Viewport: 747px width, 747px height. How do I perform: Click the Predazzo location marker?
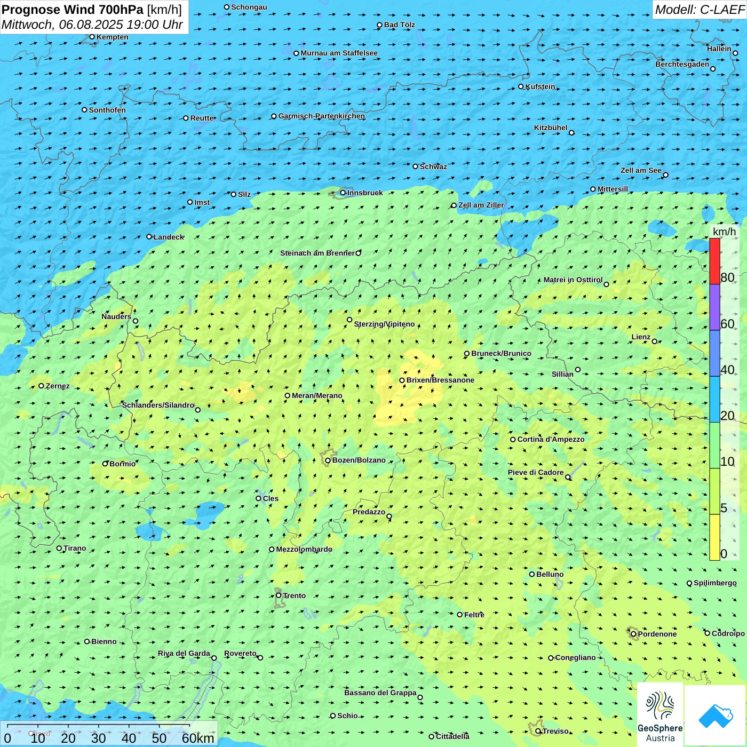click(x=389, y=516)
